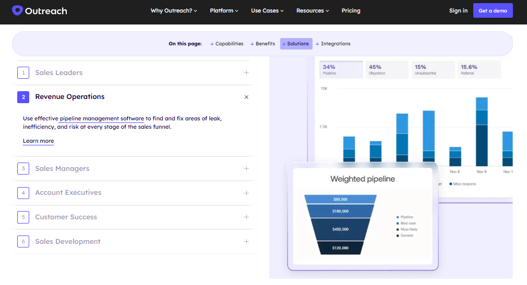Click the Revenue Operations heading

tap(70, 97)
